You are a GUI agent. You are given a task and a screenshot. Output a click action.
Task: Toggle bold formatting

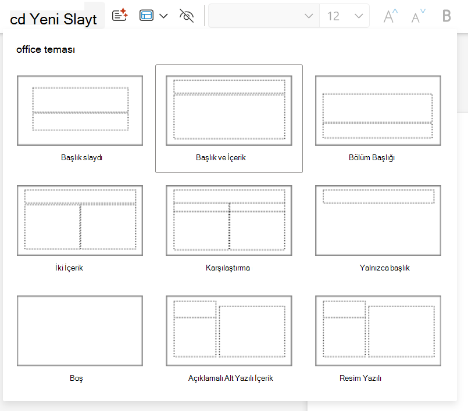click(x=446, y=16)
